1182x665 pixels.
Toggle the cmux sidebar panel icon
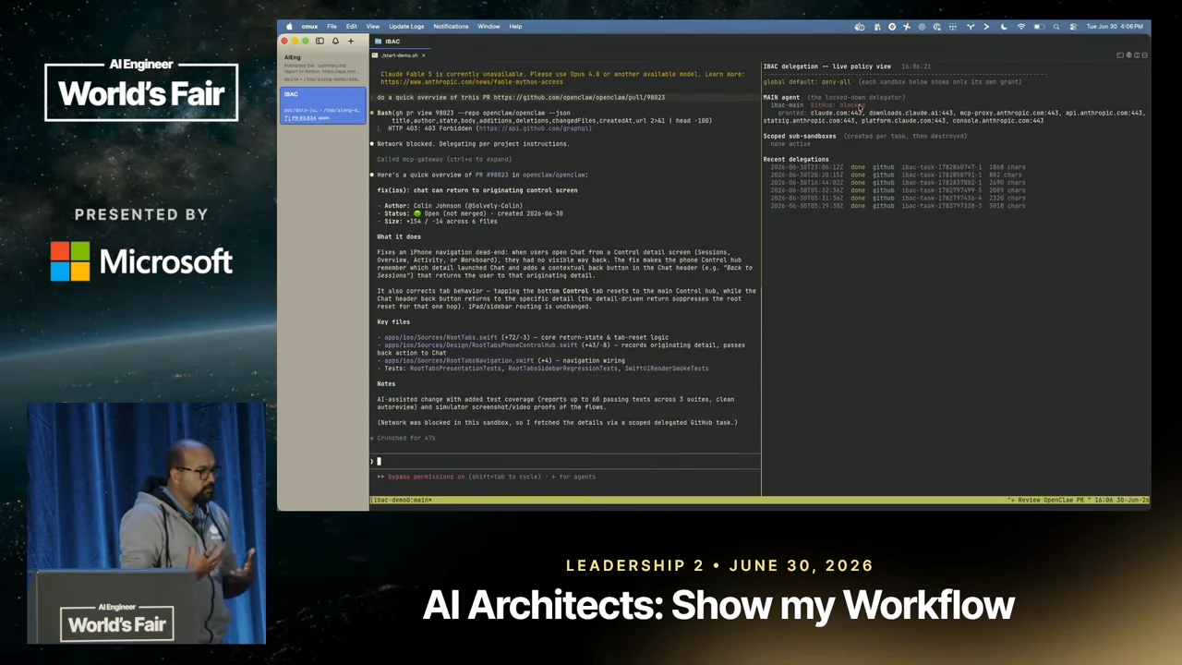(320, 41)
